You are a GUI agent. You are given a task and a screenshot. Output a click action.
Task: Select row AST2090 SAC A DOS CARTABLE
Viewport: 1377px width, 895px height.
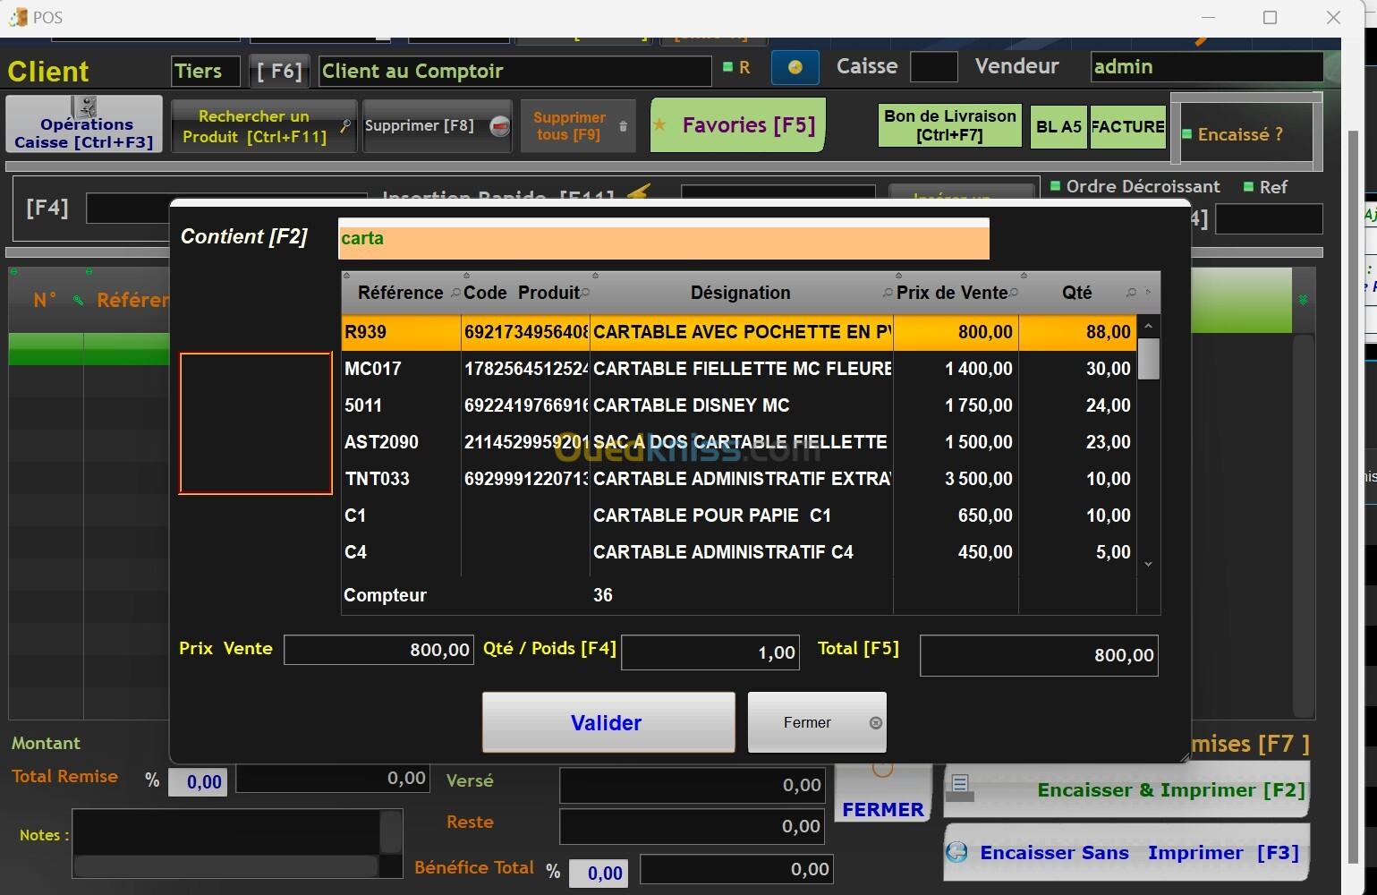739,442
